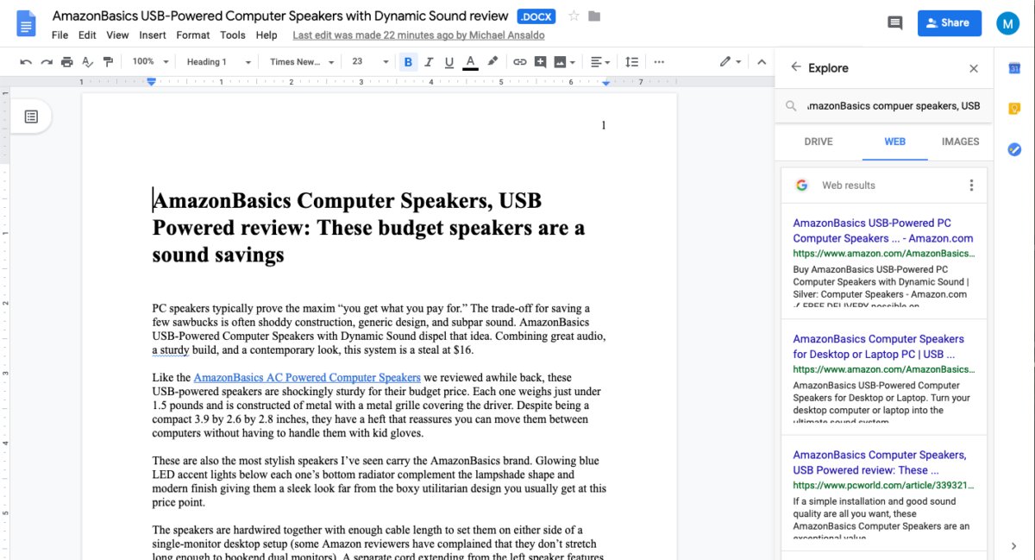Open the text color picker
This screenshot has height=560, width=1035.
coord(470,62)
